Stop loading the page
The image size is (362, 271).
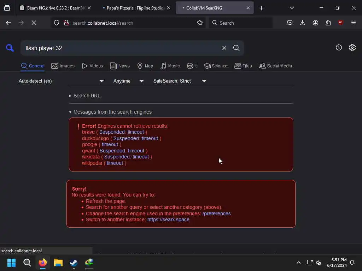click(34, 23)
